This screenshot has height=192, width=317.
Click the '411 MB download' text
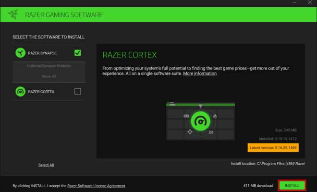tap(258, 186)
